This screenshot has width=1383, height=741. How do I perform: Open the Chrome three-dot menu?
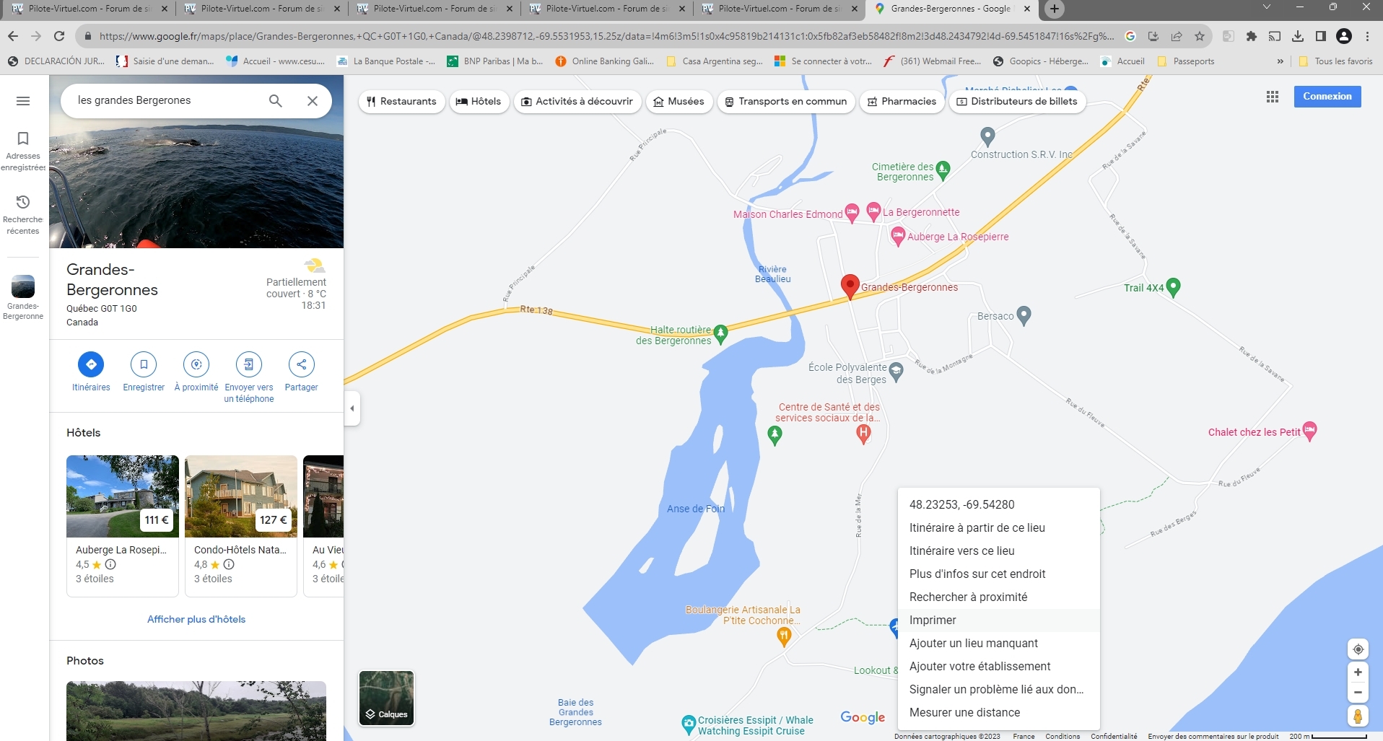point(1368,36)
